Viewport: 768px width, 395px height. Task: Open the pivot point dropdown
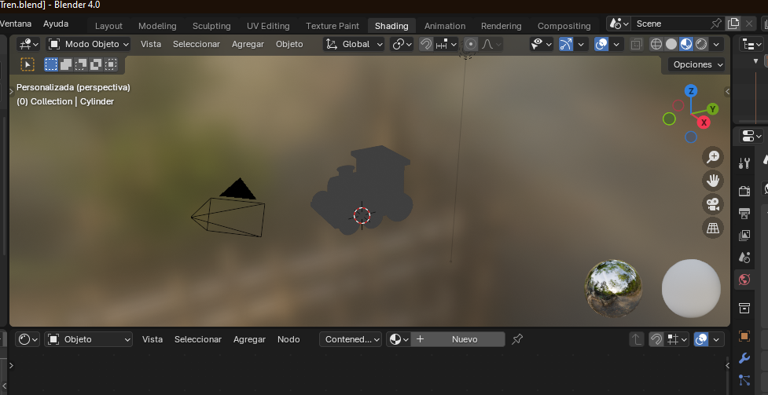402,44
